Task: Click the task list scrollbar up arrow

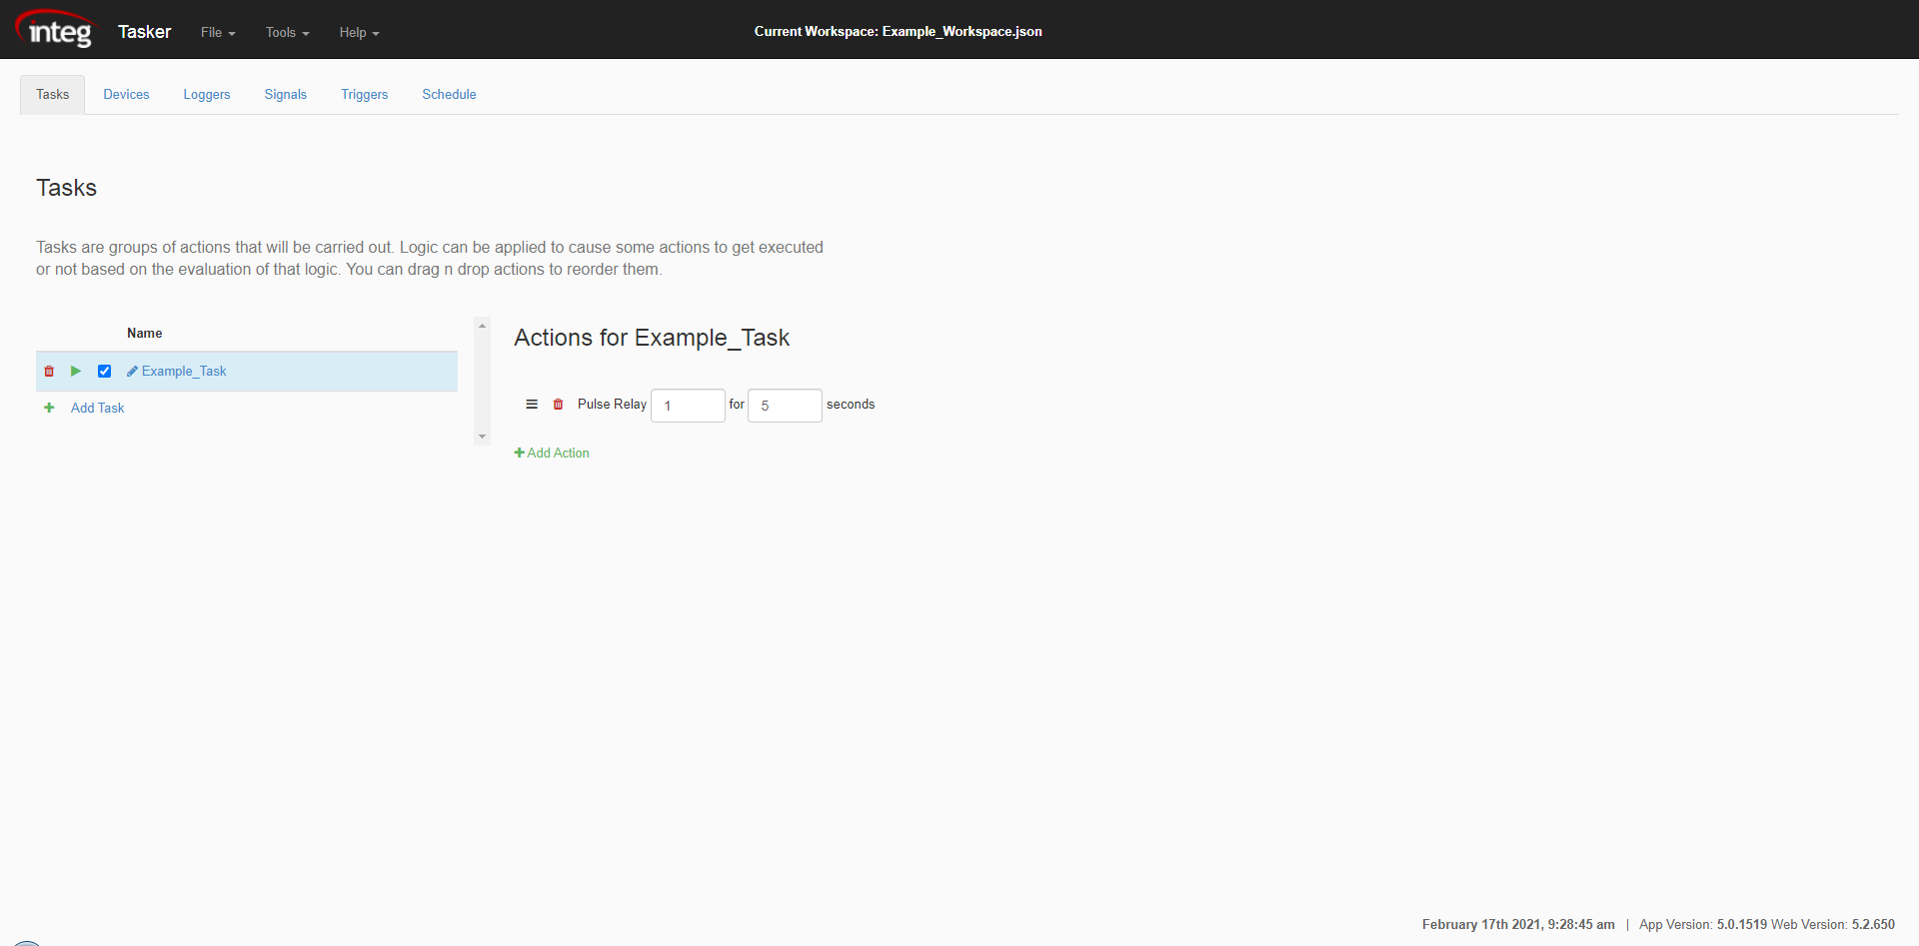Action: tap(482, 326)
